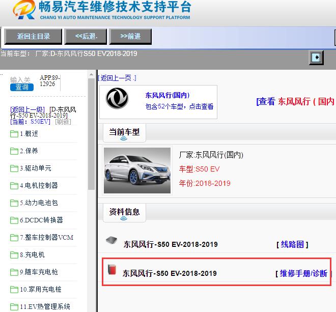Go back with <<后退 button

pyautogui.click(x=86, y=37)
